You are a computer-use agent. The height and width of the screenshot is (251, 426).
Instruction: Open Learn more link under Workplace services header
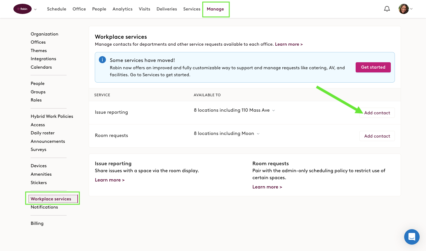tap(289, 44)
